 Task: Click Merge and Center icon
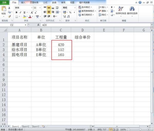pyautogui.click(x=57, y=12)
